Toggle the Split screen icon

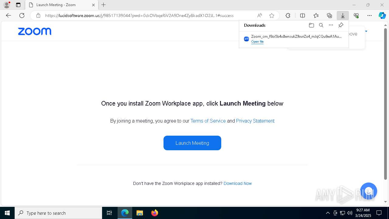(x=302, y=16)
